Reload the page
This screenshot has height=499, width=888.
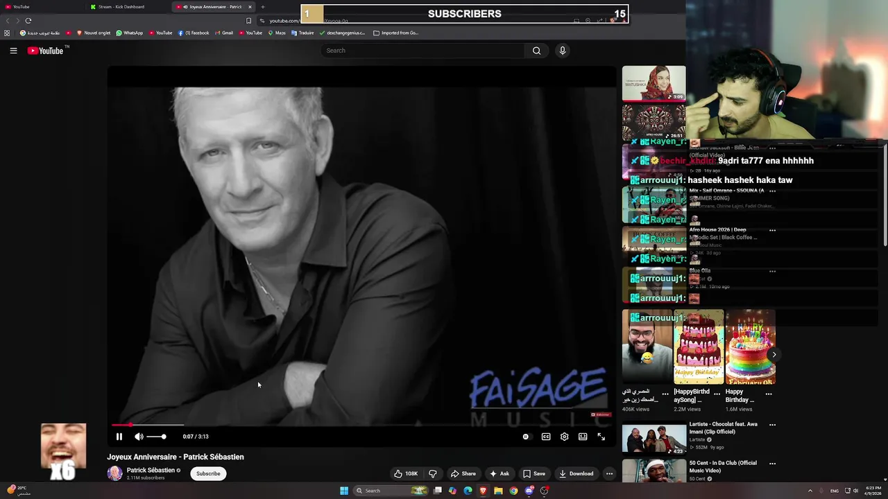[28, 21]
